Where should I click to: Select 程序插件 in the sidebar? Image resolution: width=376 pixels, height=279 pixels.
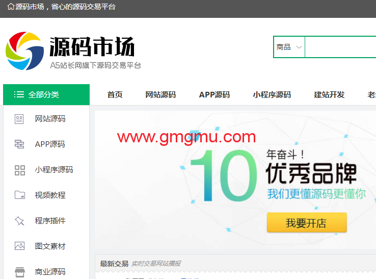point(50,221)
